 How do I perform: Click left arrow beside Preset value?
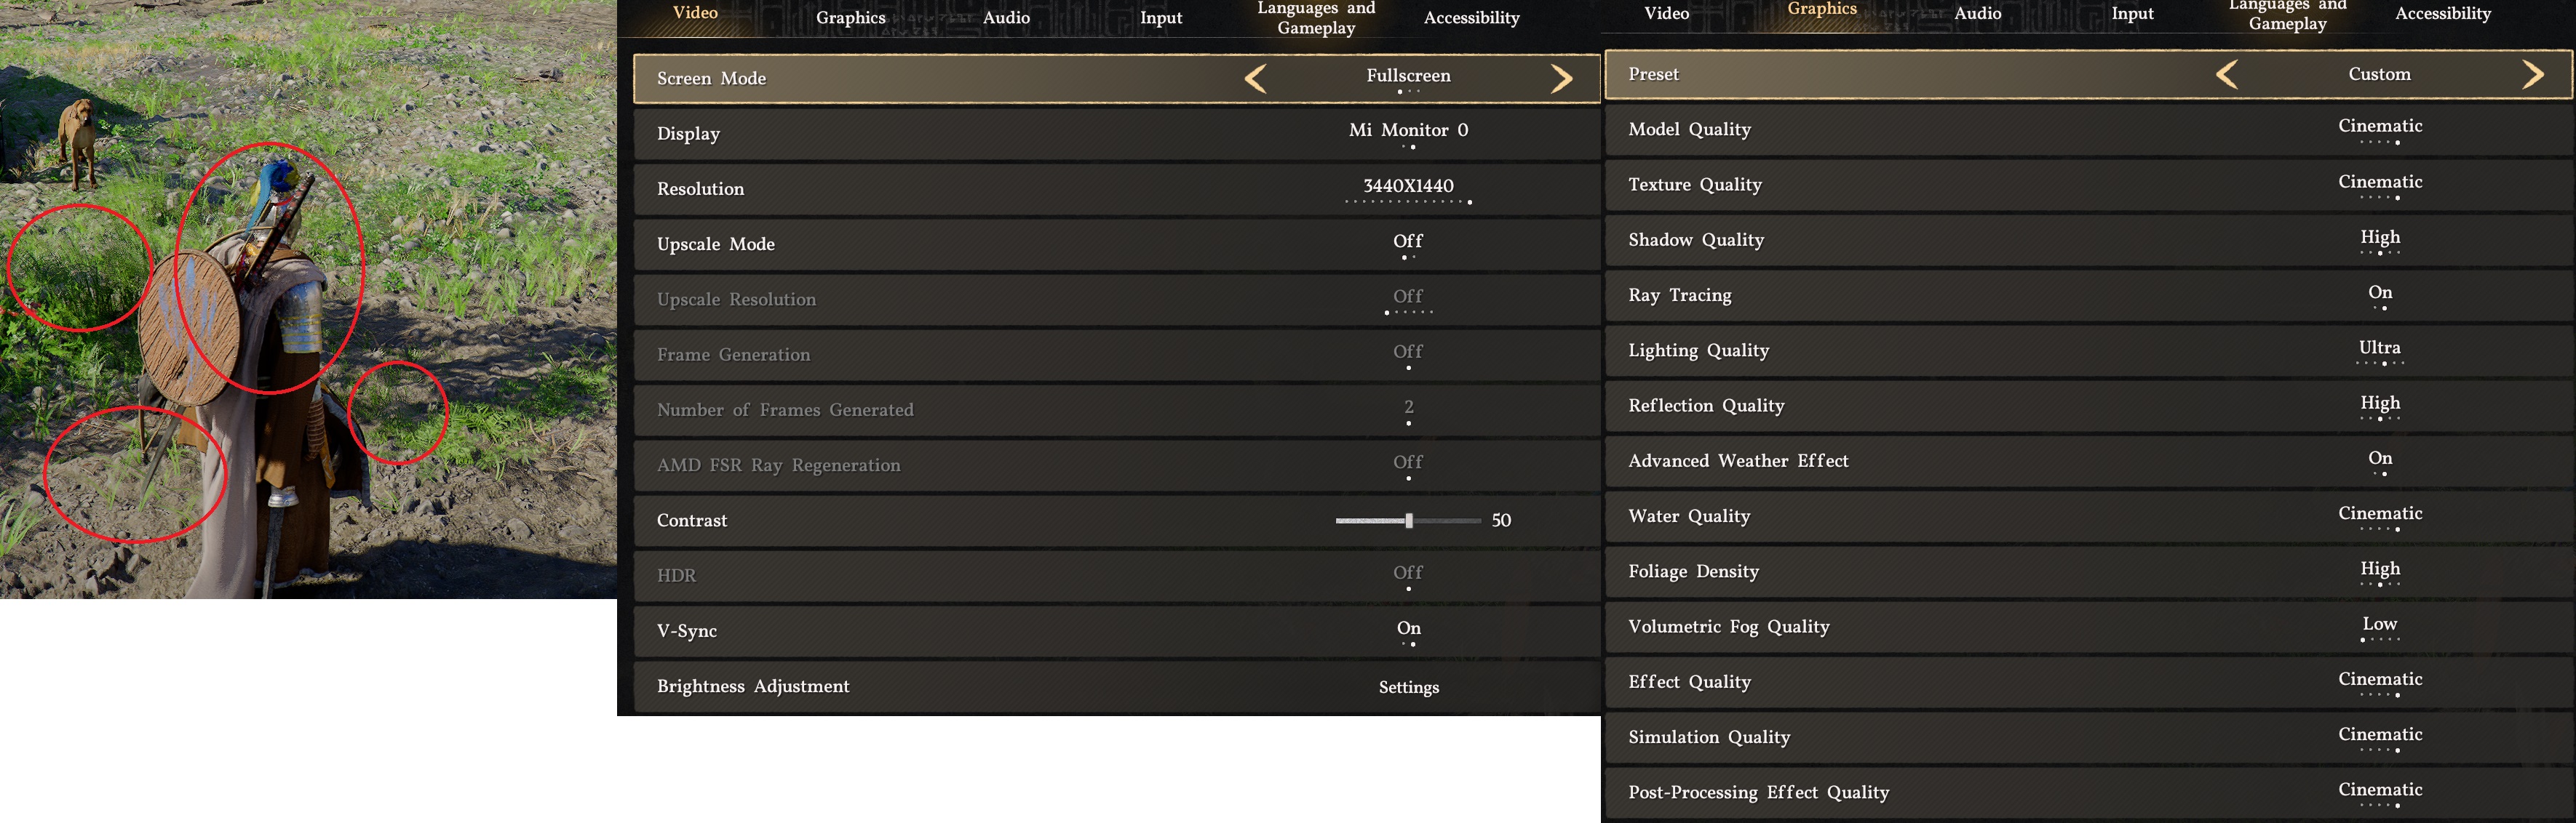click(x=2227, y=75)
